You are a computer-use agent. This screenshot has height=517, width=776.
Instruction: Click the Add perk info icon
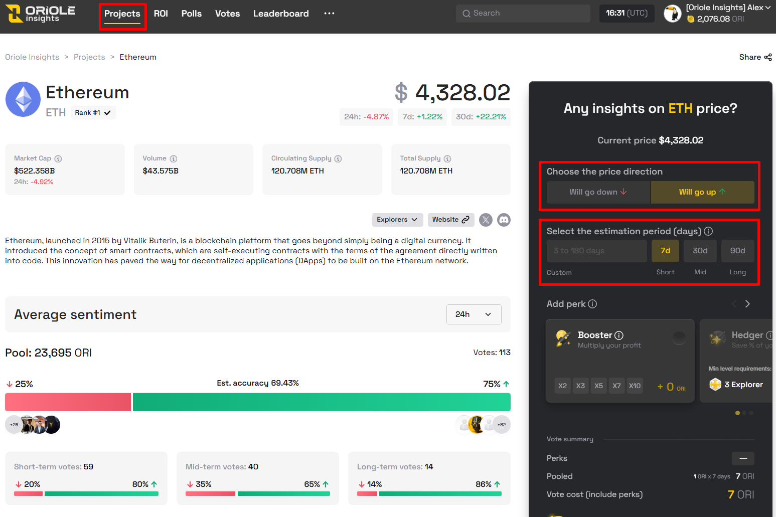coord(592,304)
